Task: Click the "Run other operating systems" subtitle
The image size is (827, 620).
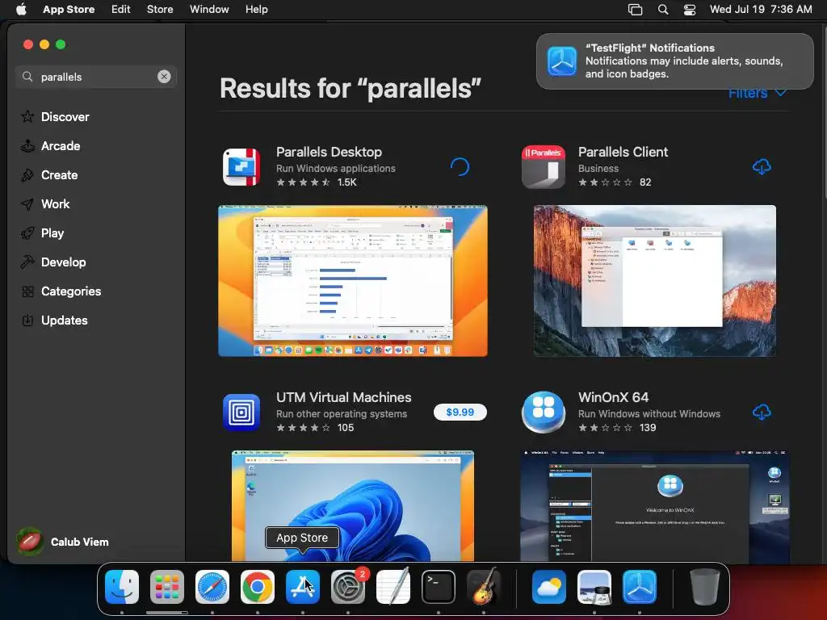Action: pos(342,414)
